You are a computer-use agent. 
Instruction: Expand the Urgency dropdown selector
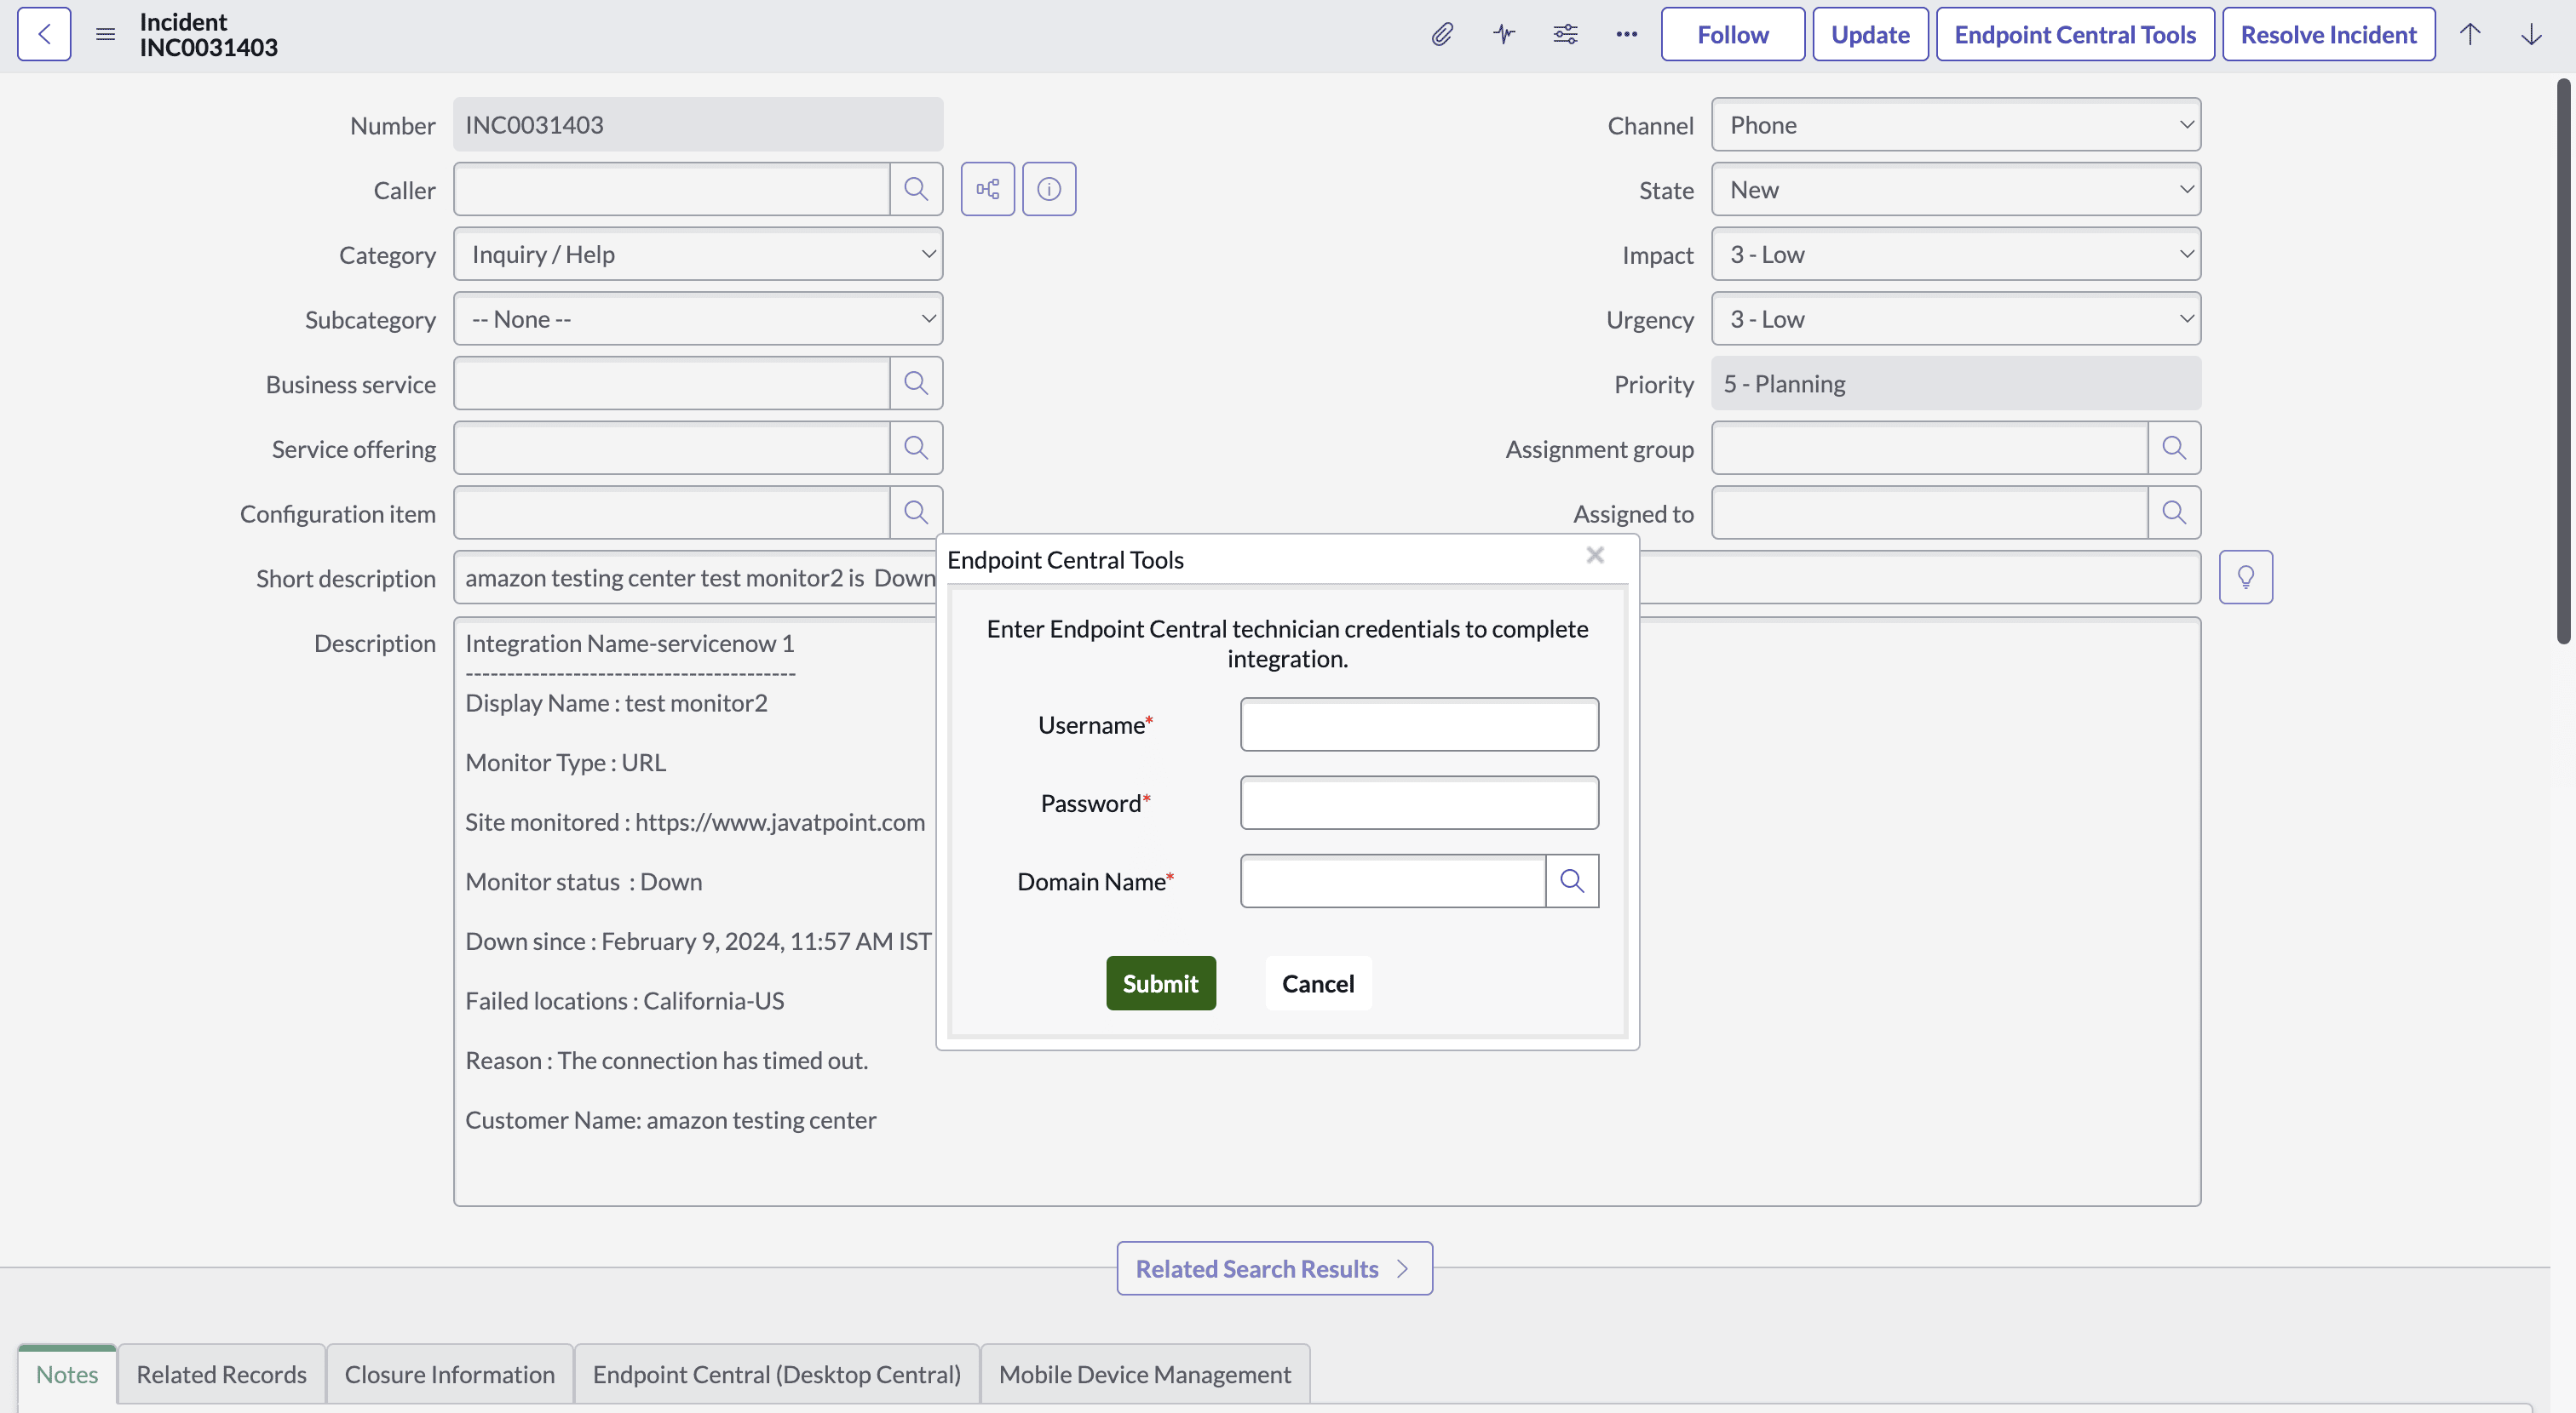[x=1953, y=317]
